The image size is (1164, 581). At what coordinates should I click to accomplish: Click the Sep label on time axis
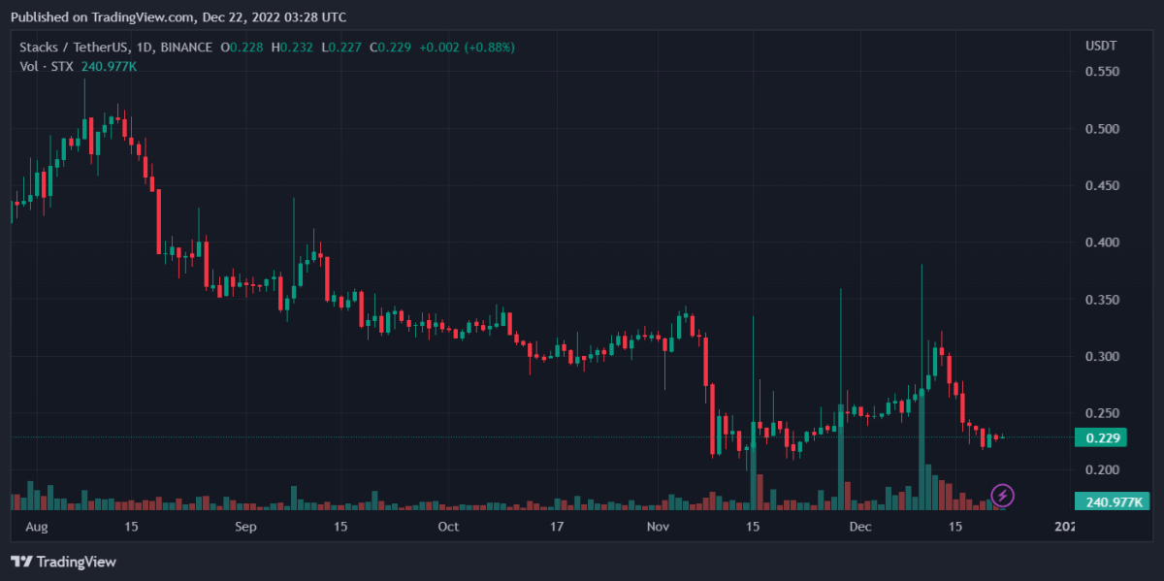pos(245,527)
